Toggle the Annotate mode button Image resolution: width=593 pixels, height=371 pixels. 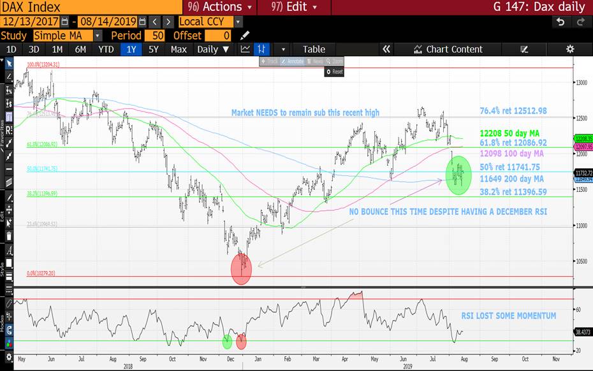click(x=293, y=61)
